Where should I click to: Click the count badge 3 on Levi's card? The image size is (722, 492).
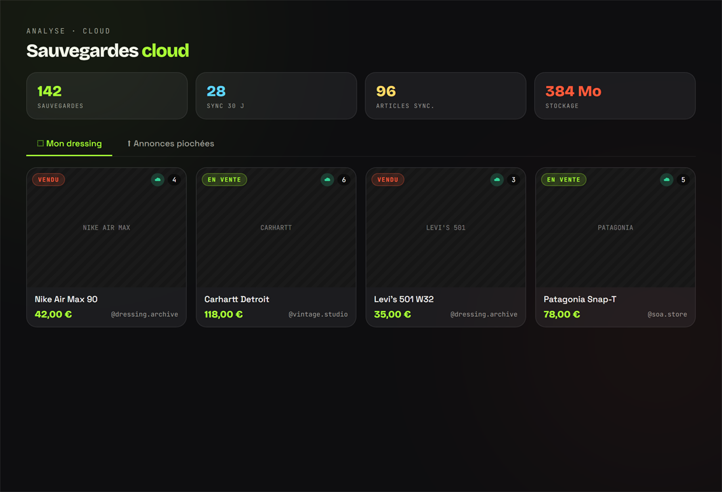click(513, 180)
